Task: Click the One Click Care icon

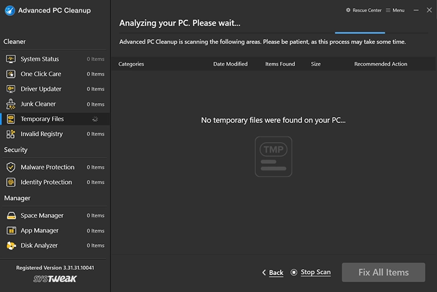Action: tap(10, 74)
